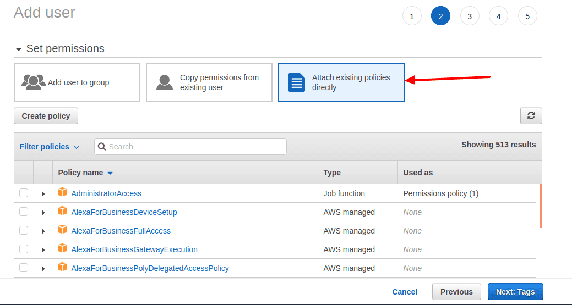Collapse the Set permissions section

pos(19,49)
